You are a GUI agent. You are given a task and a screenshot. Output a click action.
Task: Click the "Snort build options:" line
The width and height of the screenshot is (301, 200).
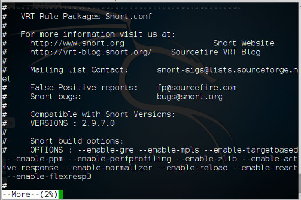click(76, 141)
